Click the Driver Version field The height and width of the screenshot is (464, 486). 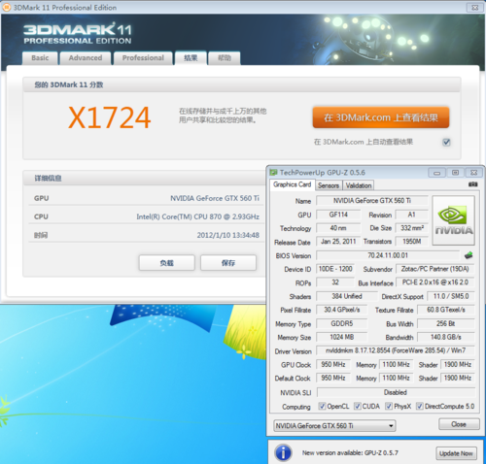point(396,350)
